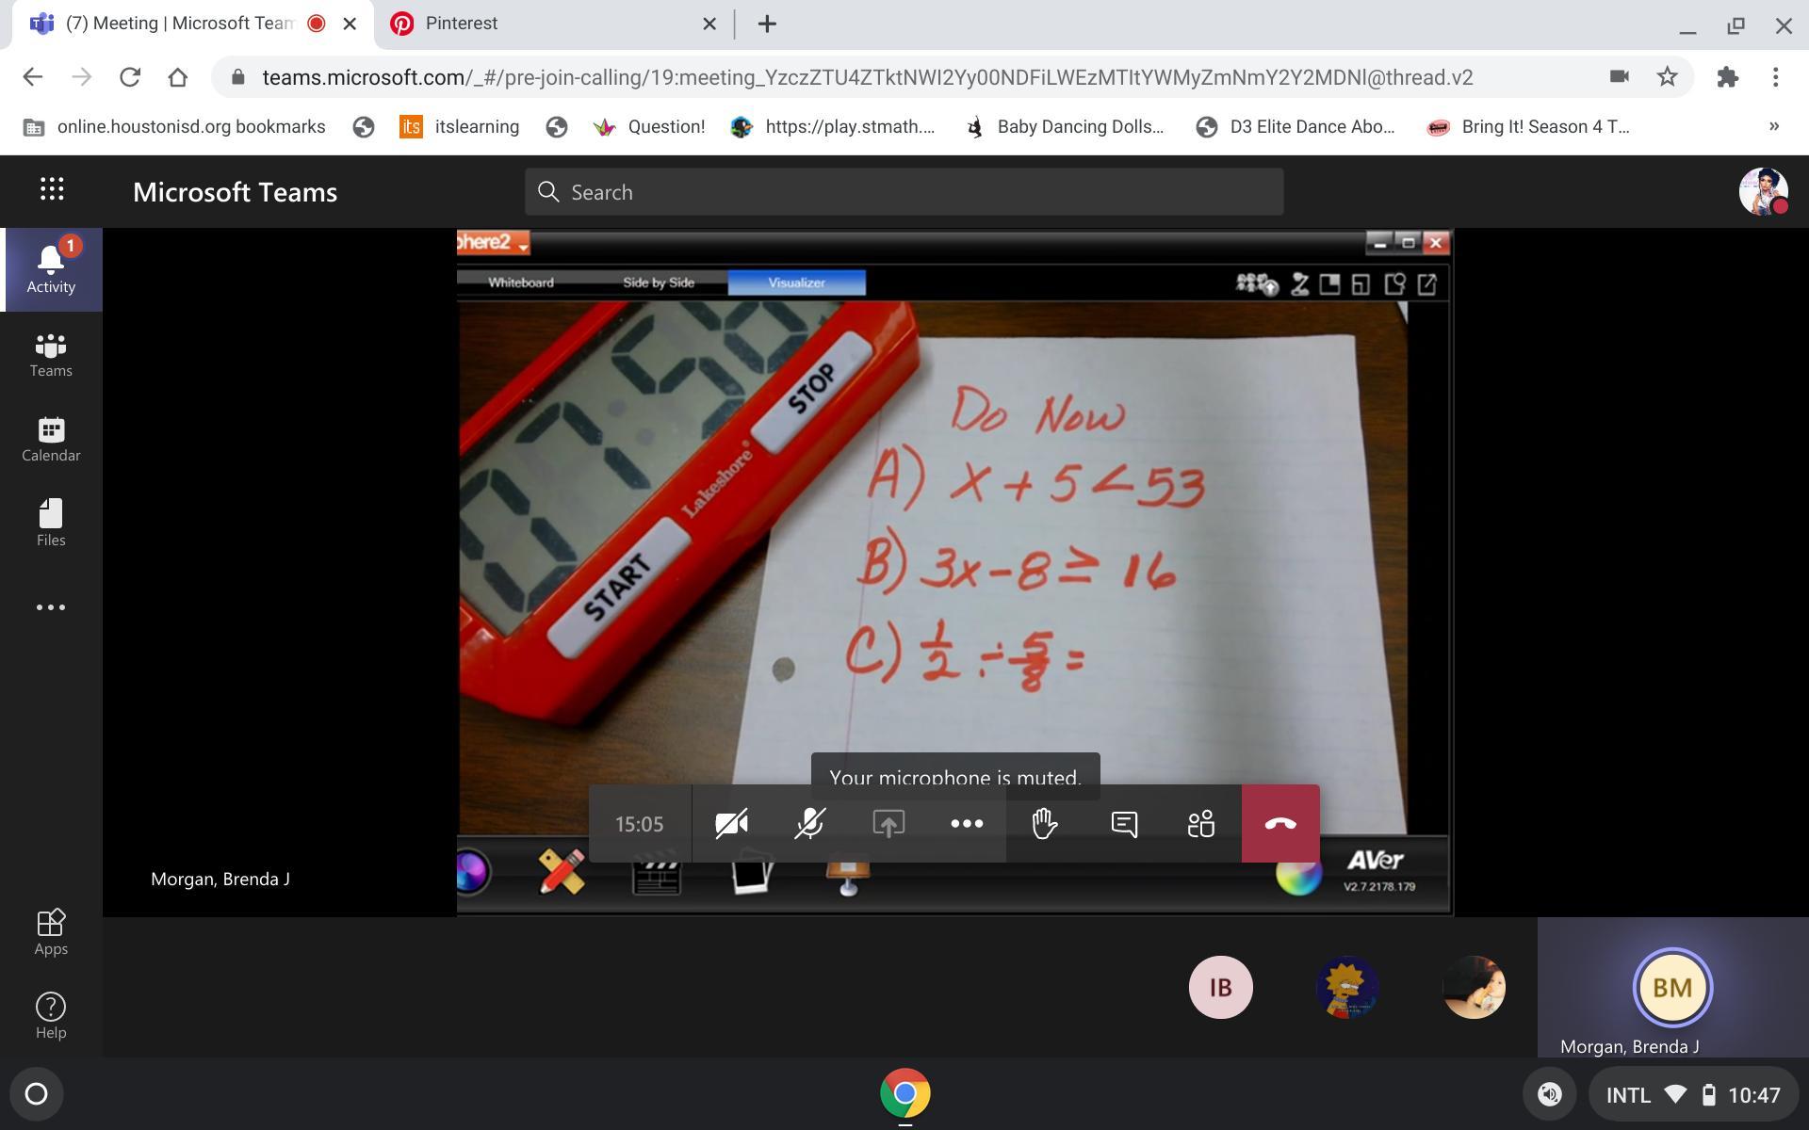Open more actions in meeting controls
Image resolution: width=1809 pixels, height=1130 pixels.
point(967,824)
